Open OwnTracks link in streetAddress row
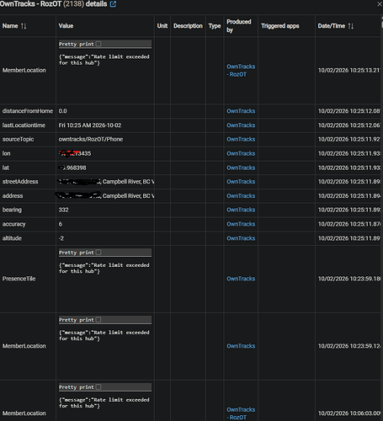The width and height of the screenshot is (383, 421). tap(241, 182)
